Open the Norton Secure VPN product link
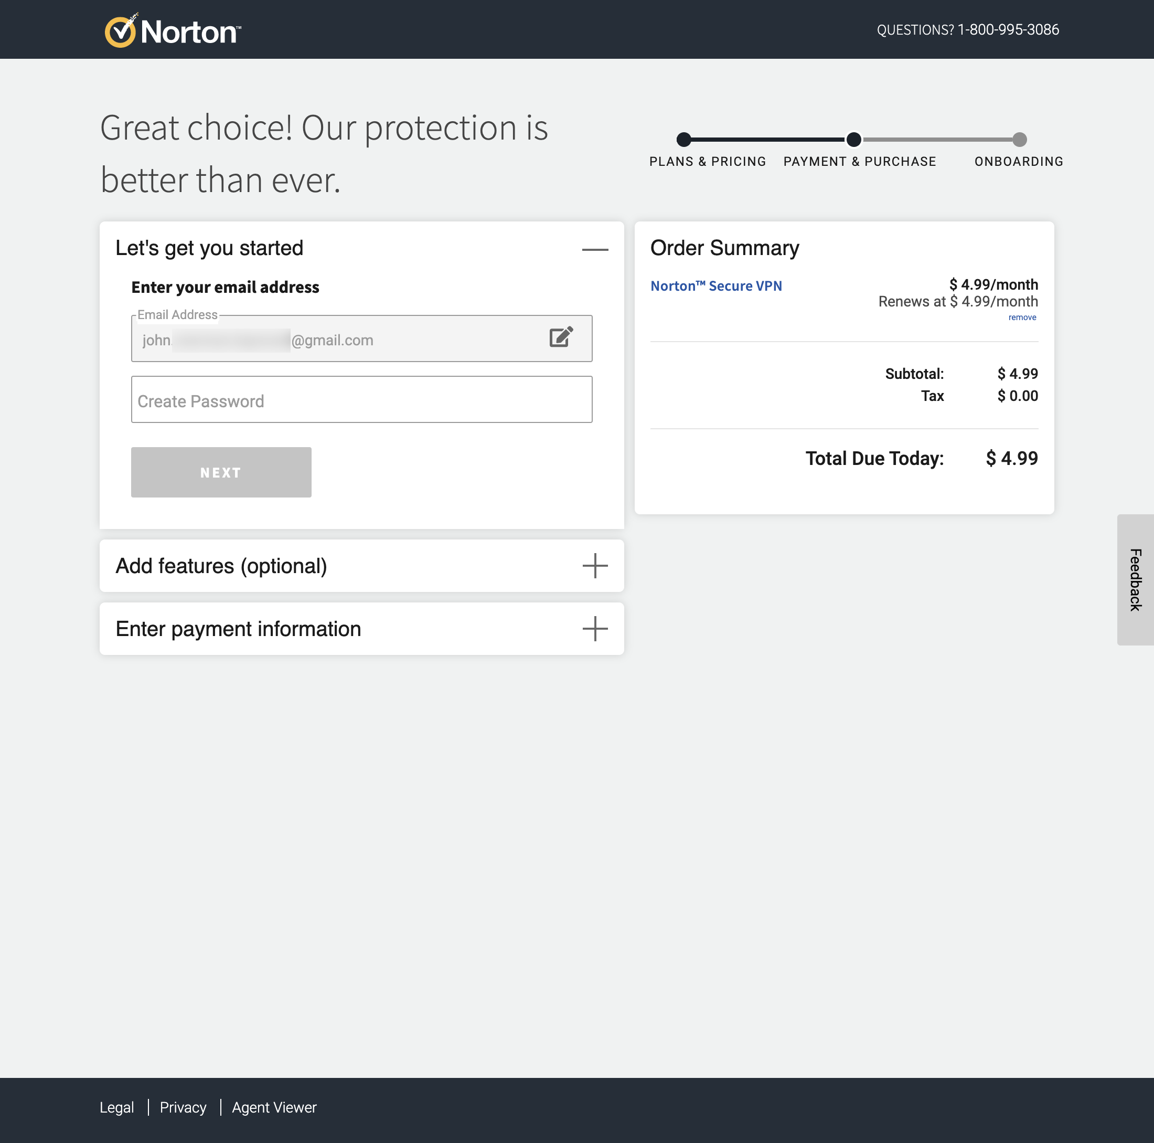 coord(716,285)
